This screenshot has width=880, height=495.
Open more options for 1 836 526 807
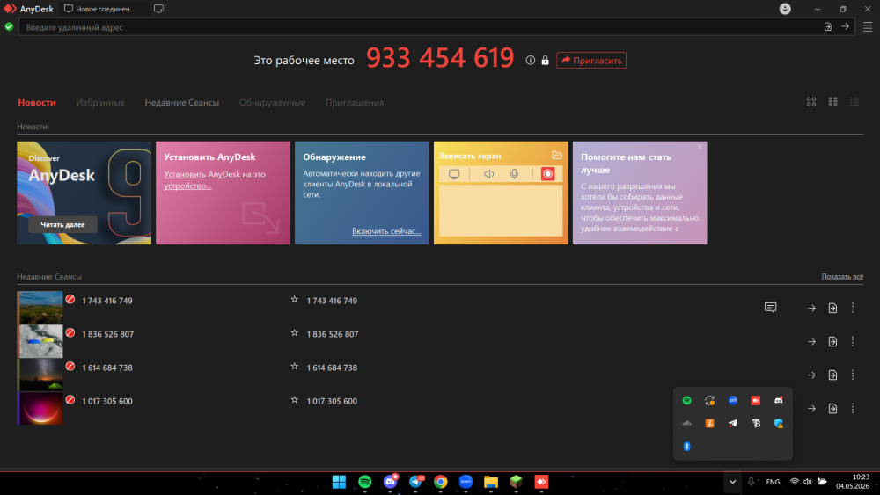point(853,341)
